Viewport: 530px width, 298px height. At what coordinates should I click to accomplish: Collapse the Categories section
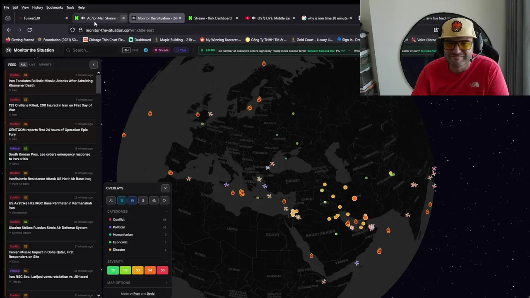tap(166, 211)
